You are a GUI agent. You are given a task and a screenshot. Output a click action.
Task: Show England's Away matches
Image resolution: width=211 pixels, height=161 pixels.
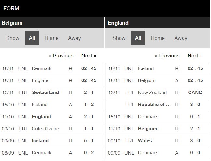(x=180, y=38)
